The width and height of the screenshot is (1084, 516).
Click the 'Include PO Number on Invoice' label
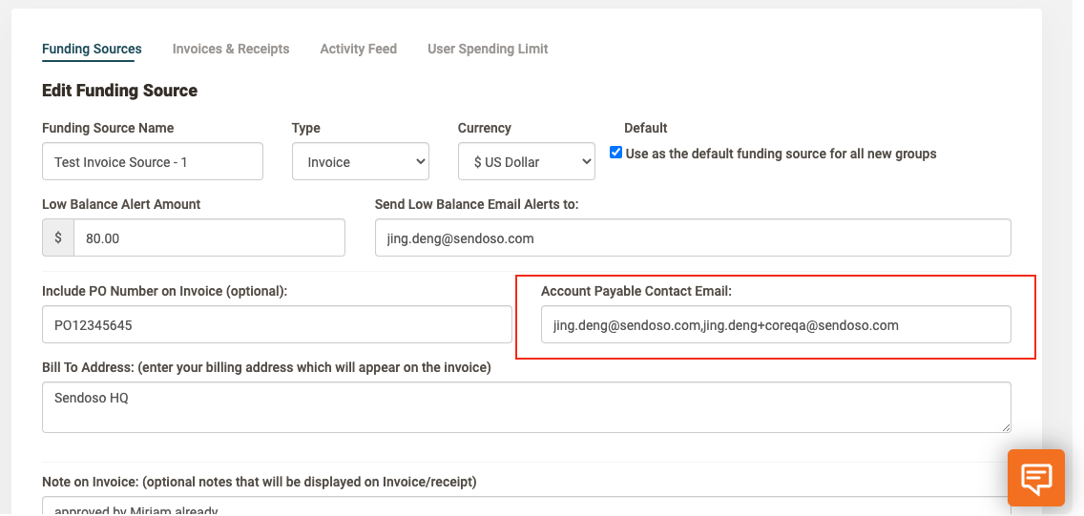click(x=164, y=291)
